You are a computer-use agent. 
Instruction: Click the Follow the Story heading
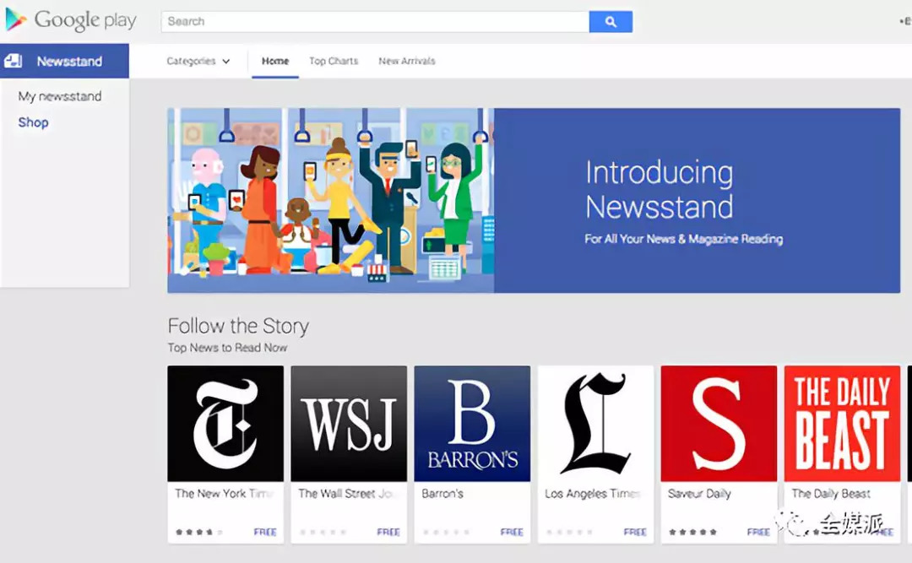[238, 326]
